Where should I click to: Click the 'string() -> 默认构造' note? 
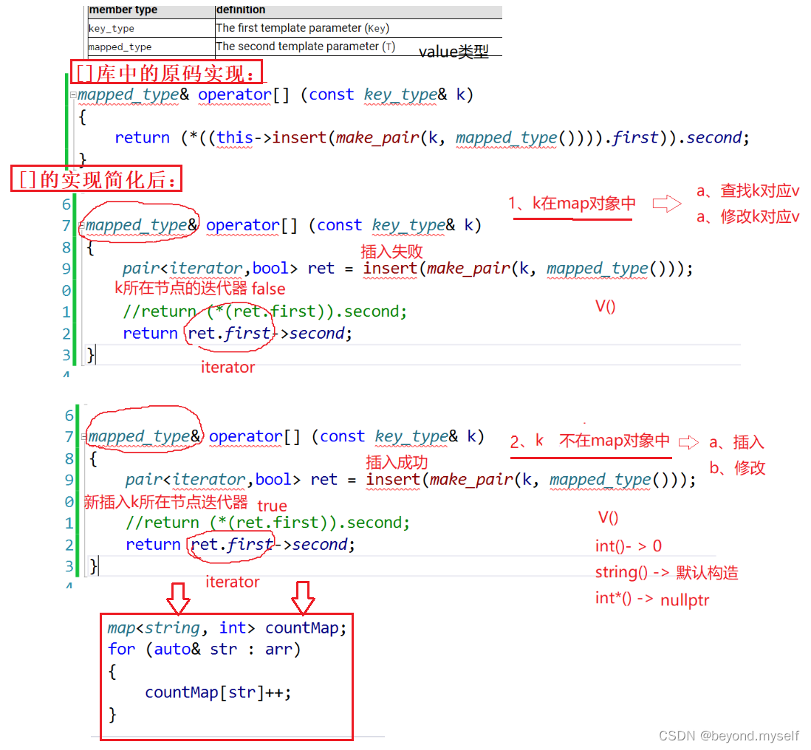point(667,572)
